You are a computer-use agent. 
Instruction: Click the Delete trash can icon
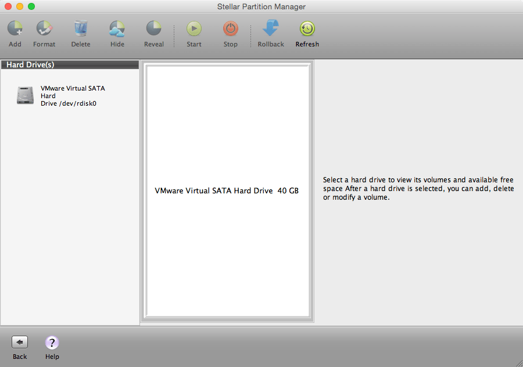[x=81, y=28]
